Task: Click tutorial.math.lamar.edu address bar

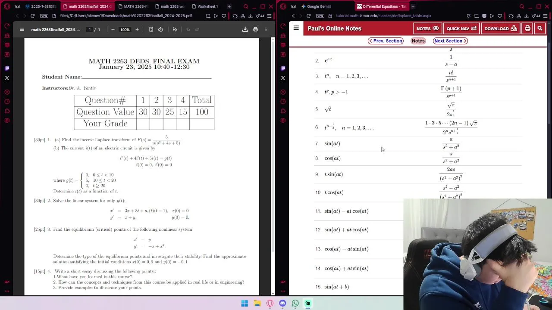Action: coord(383,16)
